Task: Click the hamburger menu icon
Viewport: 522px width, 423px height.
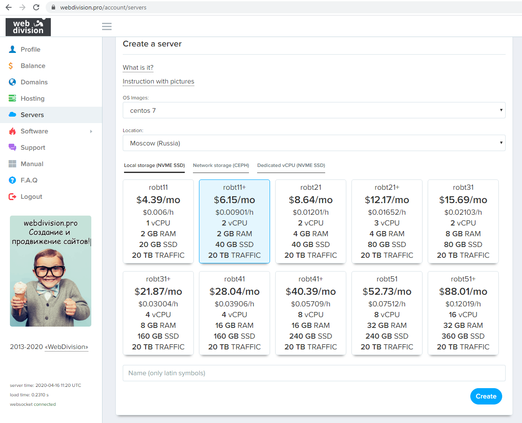Action: click(107, 27)
